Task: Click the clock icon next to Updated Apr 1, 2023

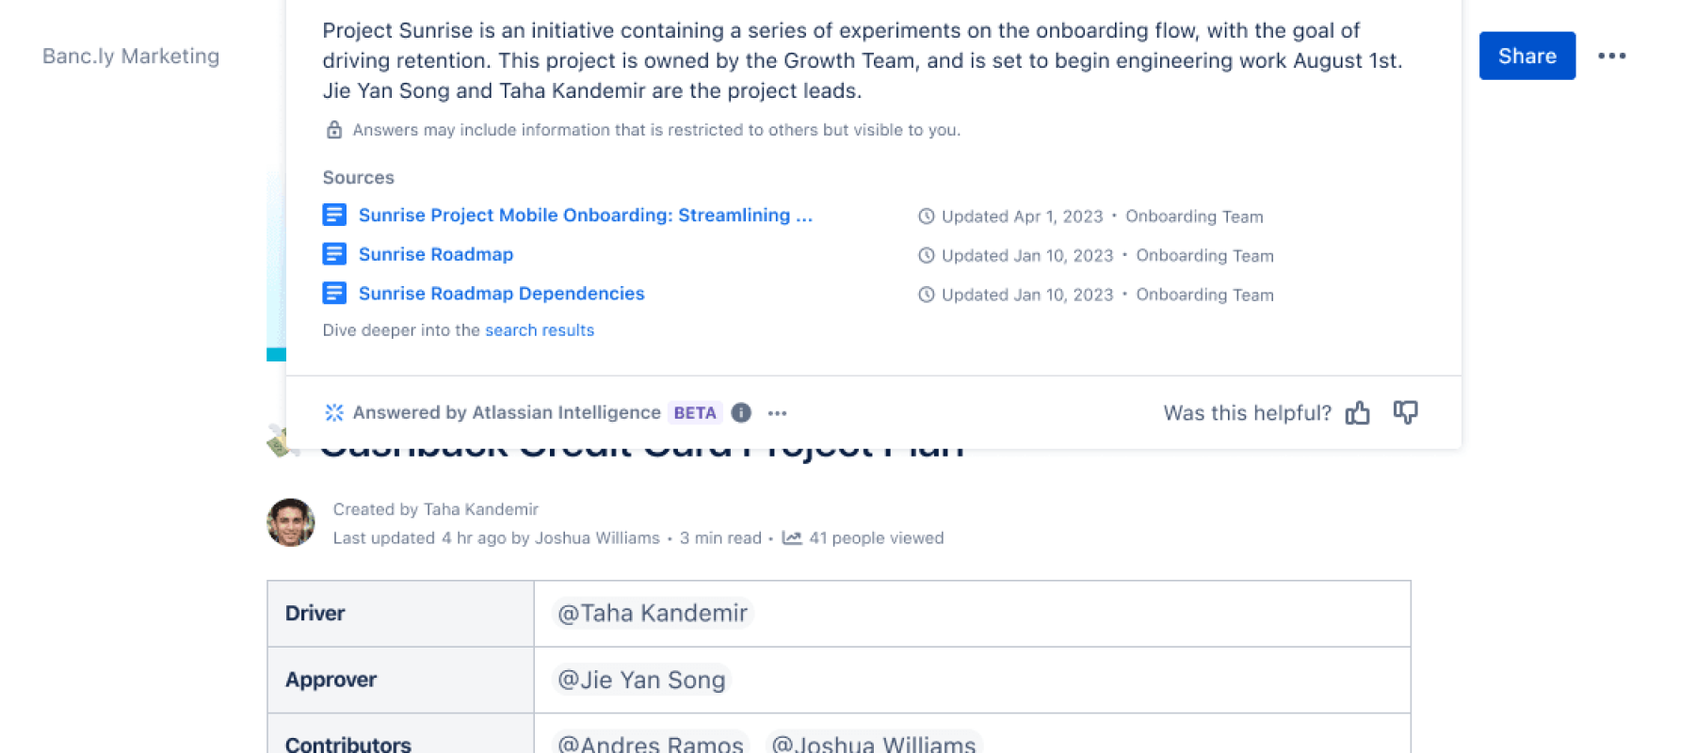Action: (926, 216)
